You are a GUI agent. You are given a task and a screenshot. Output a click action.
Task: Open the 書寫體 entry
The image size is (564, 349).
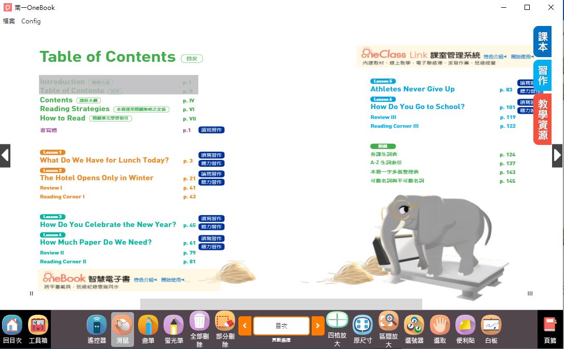[49, 130]
